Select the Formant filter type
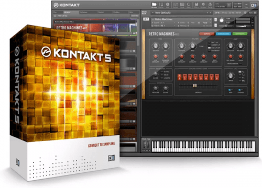 [x=209, y=51]
